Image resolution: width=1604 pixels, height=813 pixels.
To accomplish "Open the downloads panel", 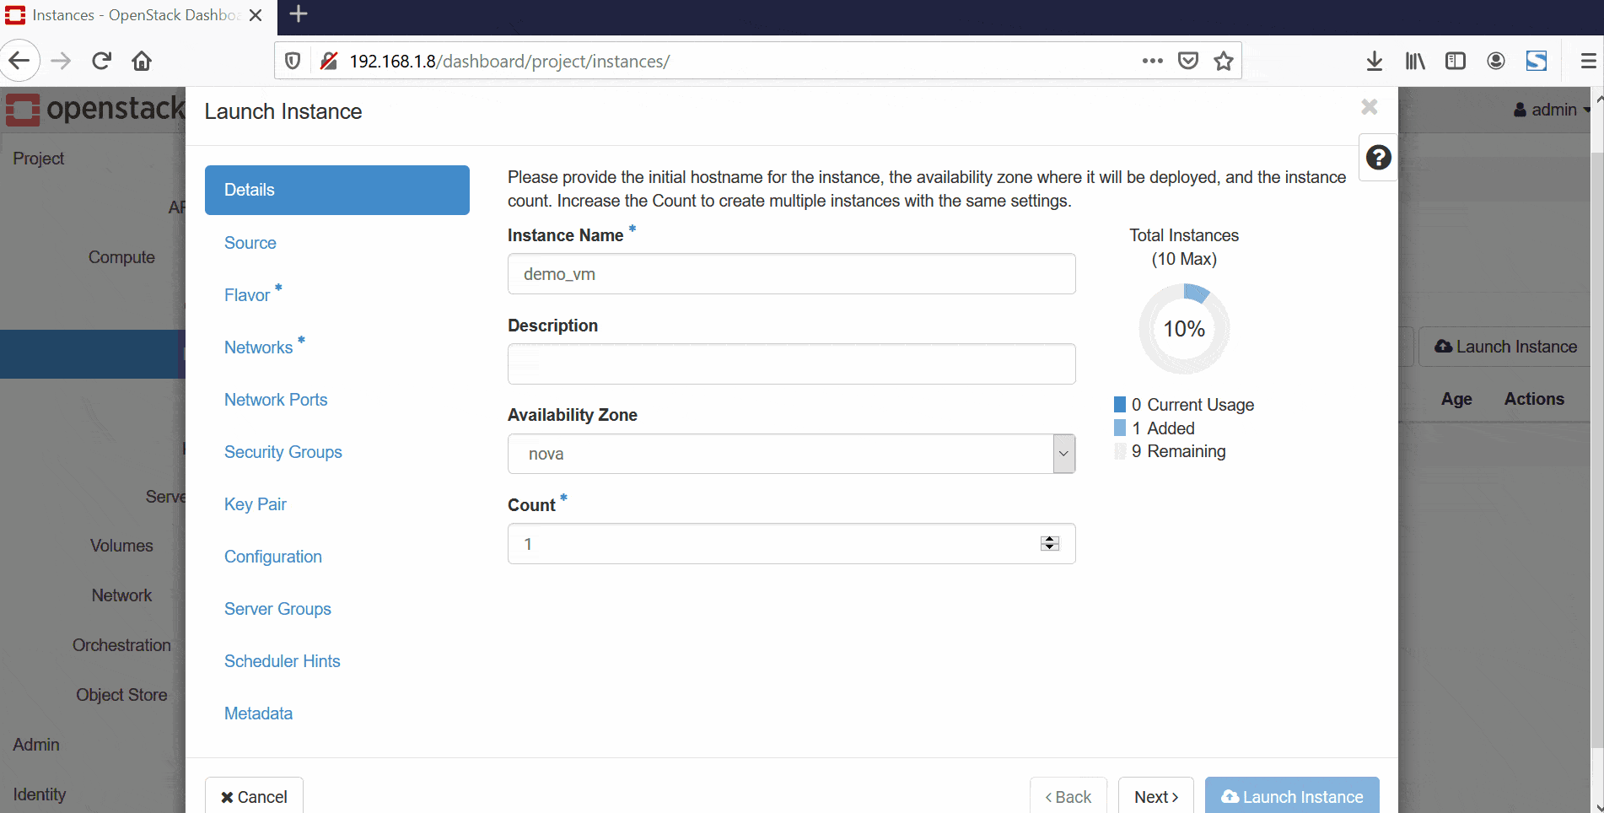I will coord(1375,61).
